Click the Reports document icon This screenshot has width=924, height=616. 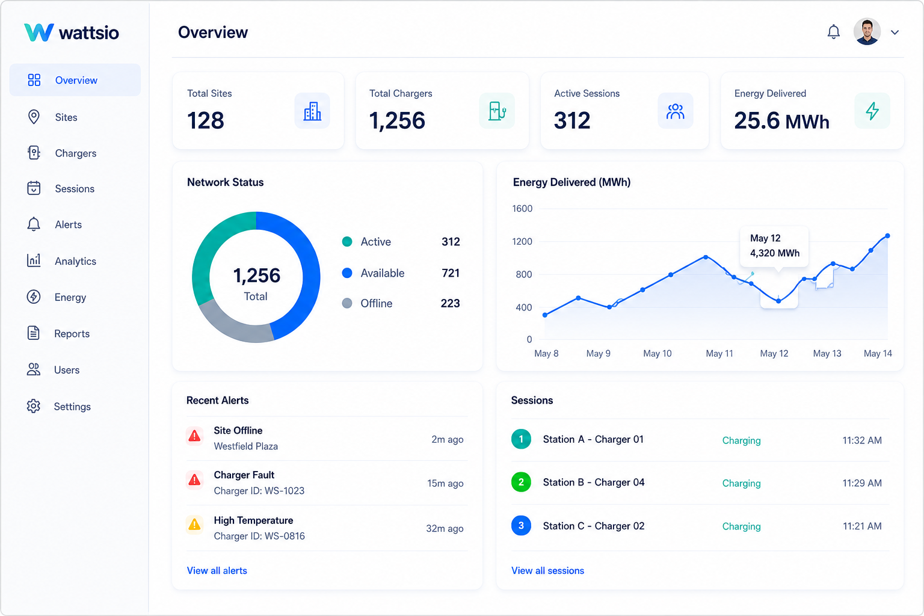(34, 333)
